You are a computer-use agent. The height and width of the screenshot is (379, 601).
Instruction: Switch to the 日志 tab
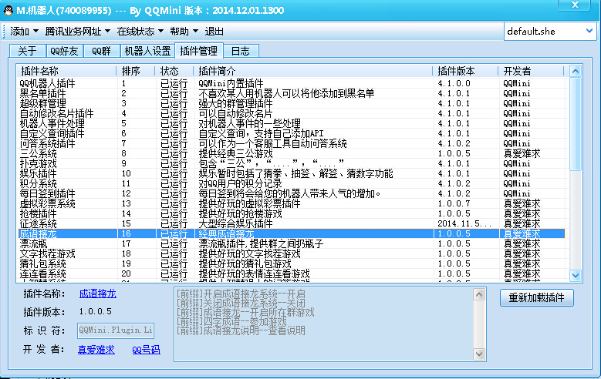click(x=241, y=51)
